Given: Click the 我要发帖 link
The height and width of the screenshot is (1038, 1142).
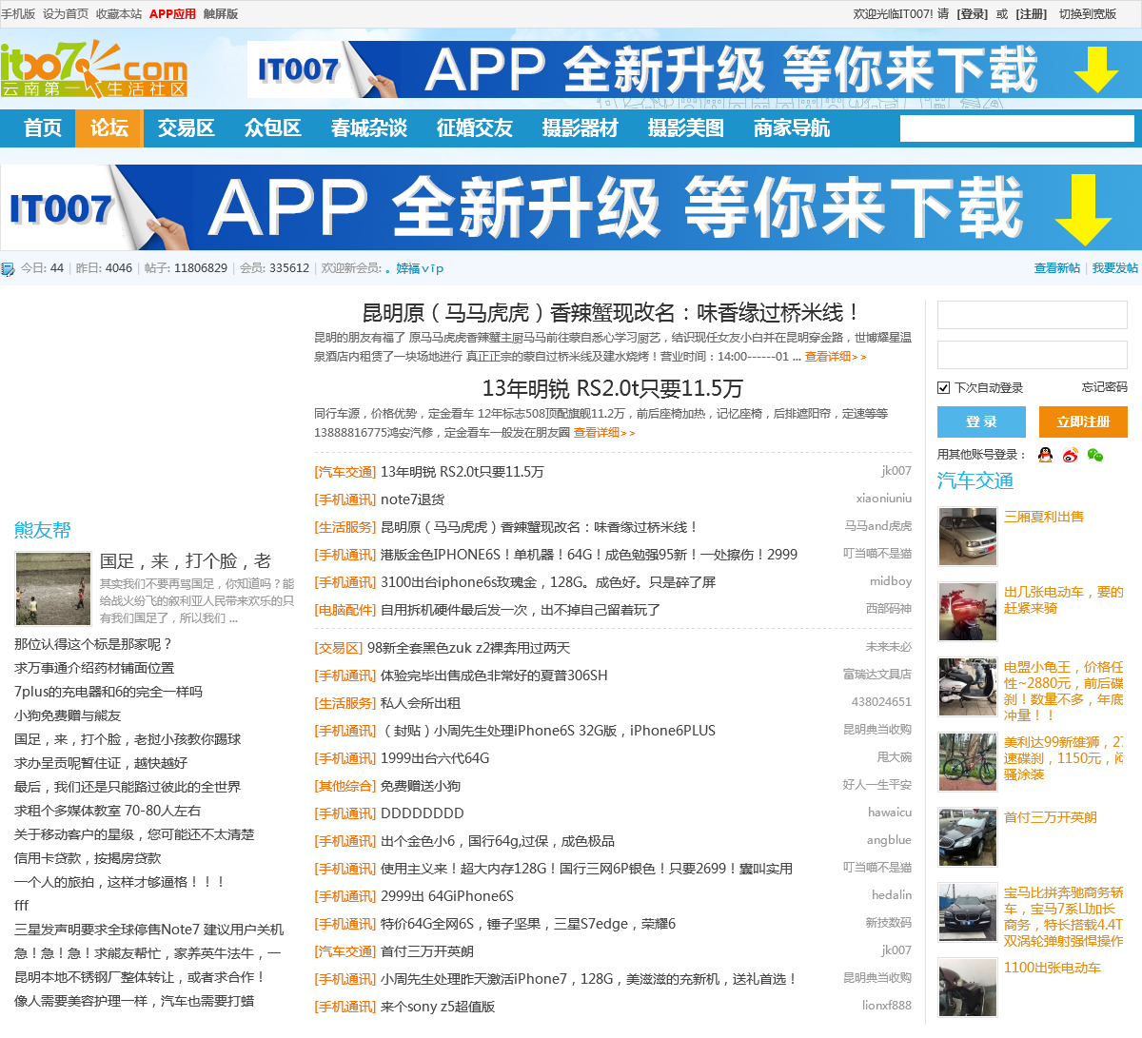Looking at the screenshot, I should pyautogui.click(x=1115, y=268).
